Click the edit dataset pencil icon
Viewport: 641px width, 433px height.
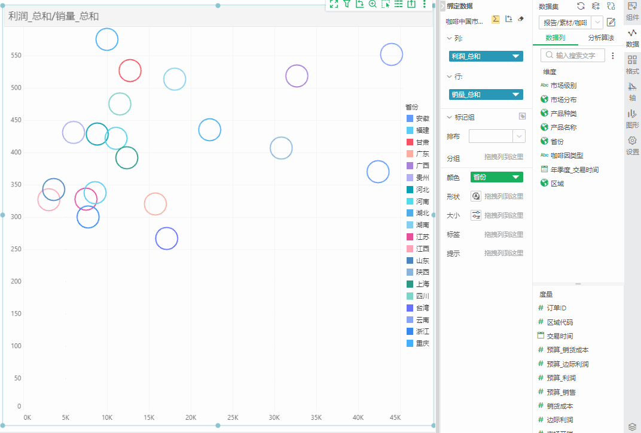click(611, 23)
